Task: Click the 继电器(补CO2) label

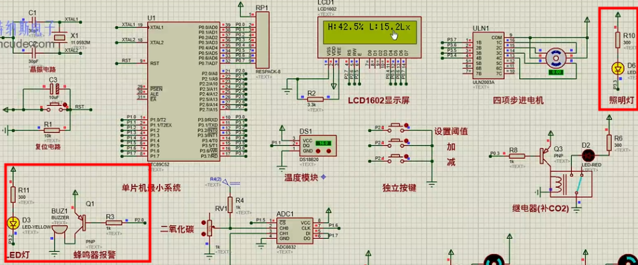Action: (x=541, y=208)
